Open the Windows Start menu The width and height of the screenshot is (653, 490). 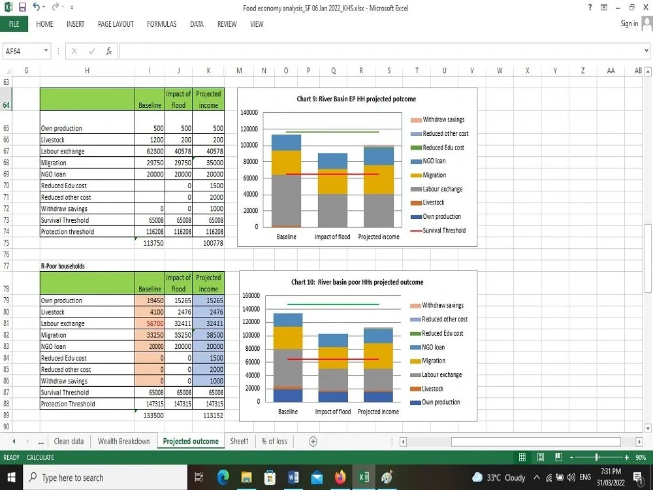coord(11,478)
